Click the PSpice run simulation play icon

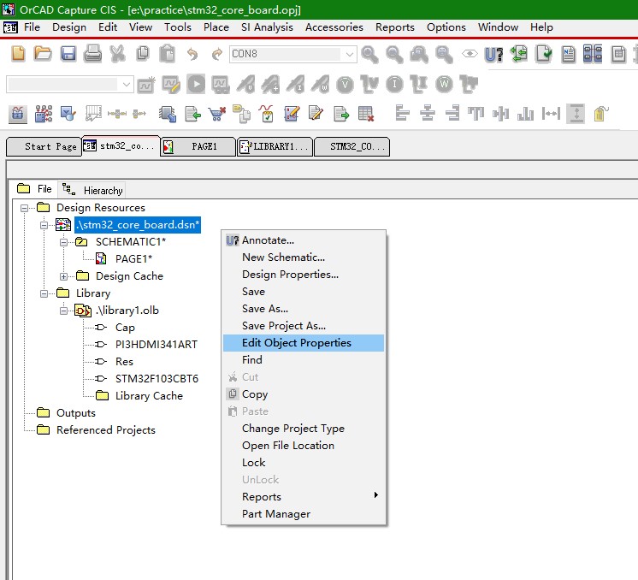[x=196, y=84]
